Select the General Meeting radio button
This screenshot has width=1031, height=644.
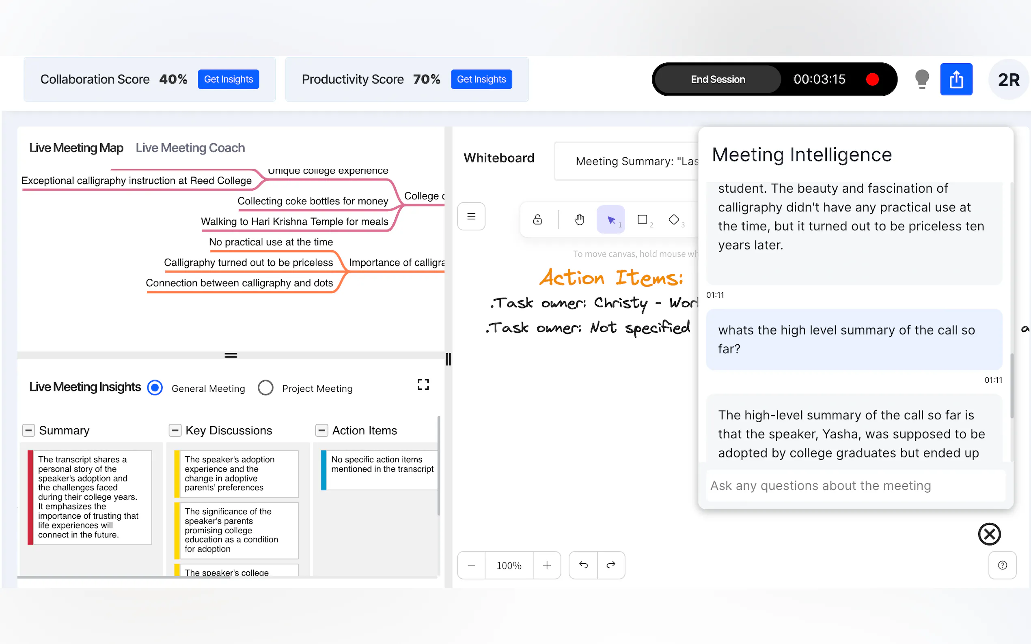tap(155, 388)
